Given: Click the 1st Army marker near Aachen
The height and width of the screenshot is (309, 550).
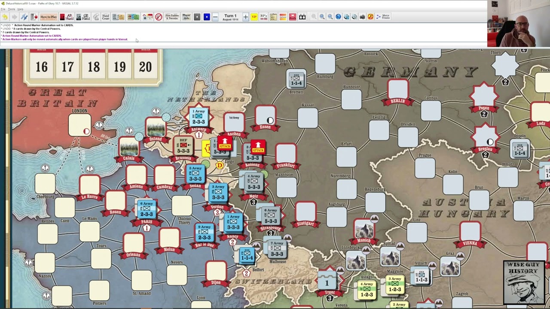Looking at the screenshot, I should [x=234, y=122].
